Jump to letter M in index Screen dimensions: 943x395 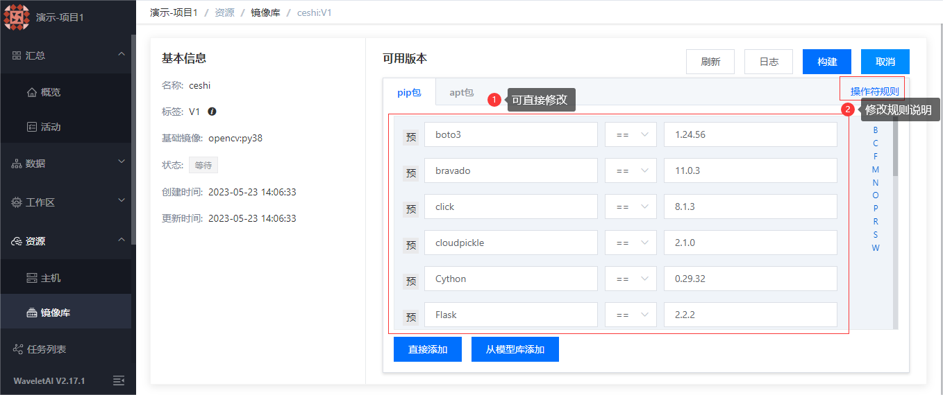pyautogui.click(x=876, y=170)
